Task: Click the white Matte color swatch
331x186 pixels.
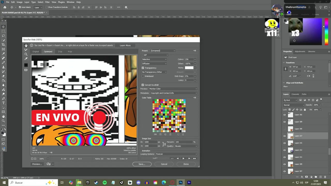Action: 189,68
